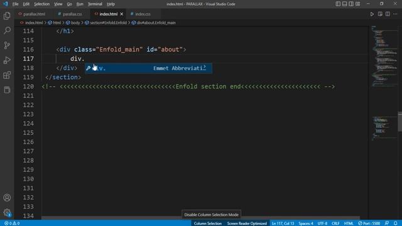Click line number 125 in the gutter
This screenshot has height=226, width=402.
coord(28,132)
